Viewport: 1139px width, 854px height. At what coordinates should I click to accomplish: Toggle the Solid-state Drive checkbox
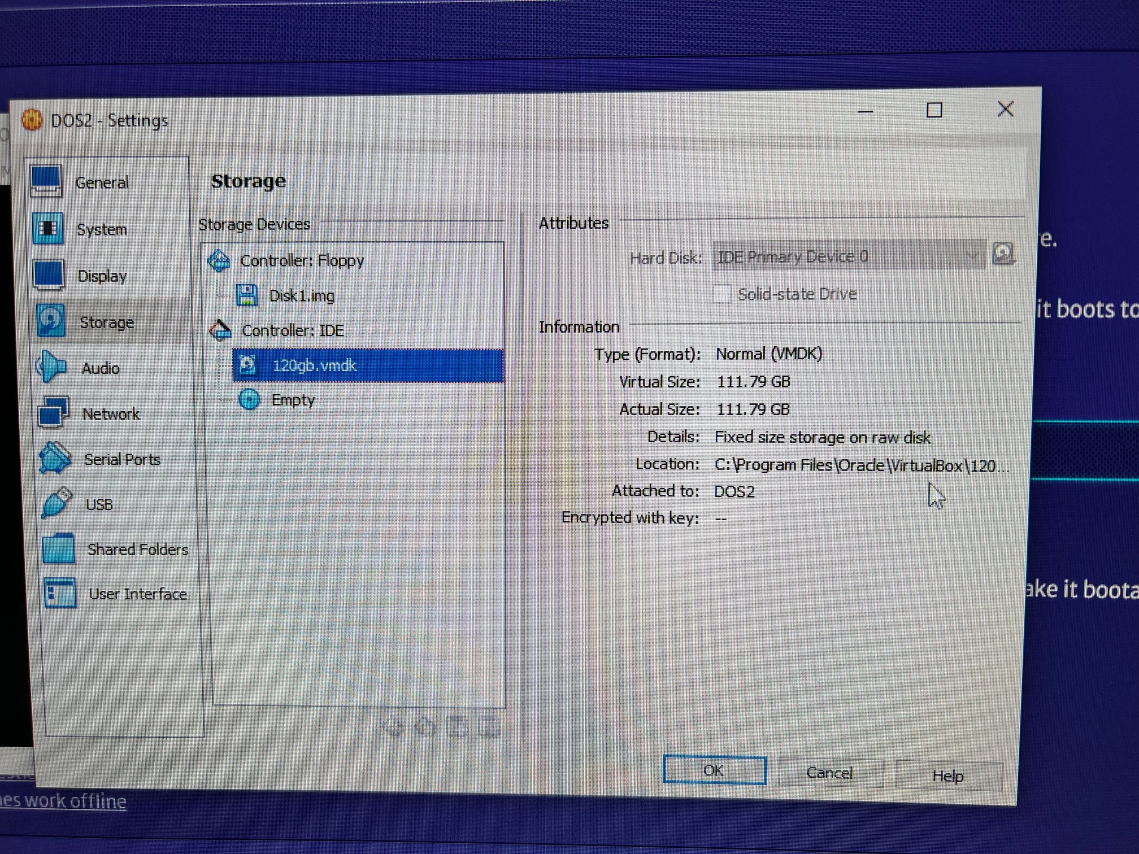[x=722, y=294]
